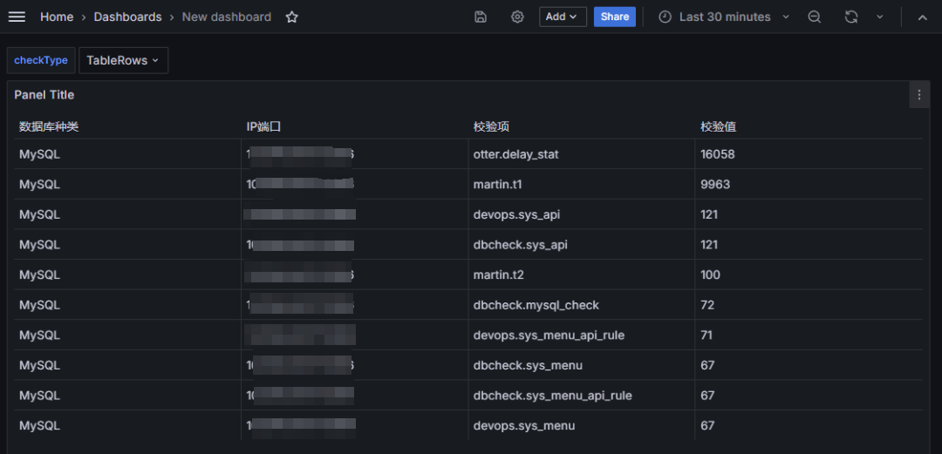Viewport: 942px width, 454px height.
Task: Click the value 9963
Action: click(715, 185)
